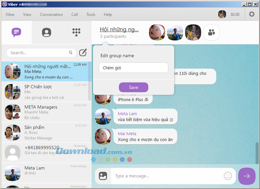
Task: Open the dial pad icon
Action: tap(76, 32)
